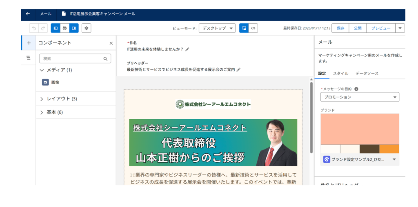The height and width of the screenshot is (207, 418).
Task: Edit the 件名 with pencil icon
Action: click(x=187, y=49)
